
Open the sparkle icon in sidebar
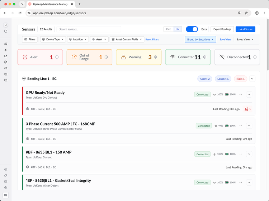point(6,50)
